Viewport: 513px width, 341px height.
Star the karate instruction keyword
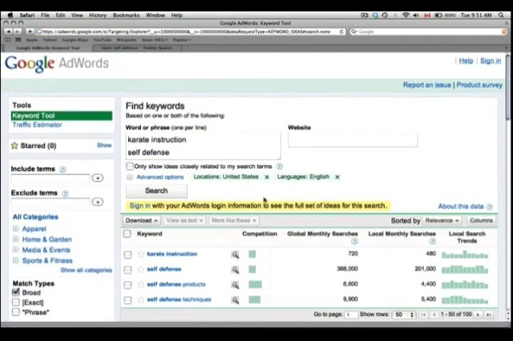pyautogui.click(x=141, y=254)
